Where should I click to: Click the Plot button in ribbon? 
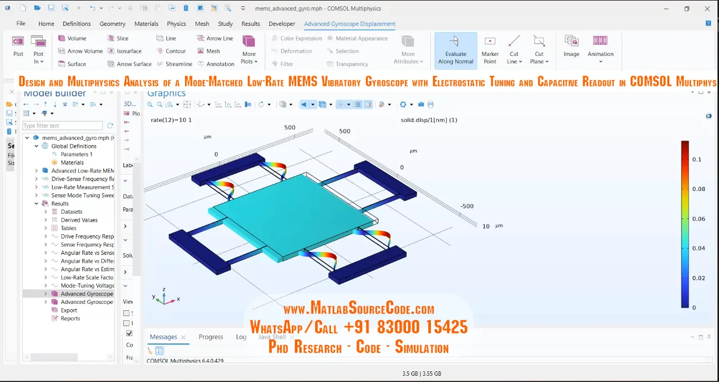coord(19,46)
